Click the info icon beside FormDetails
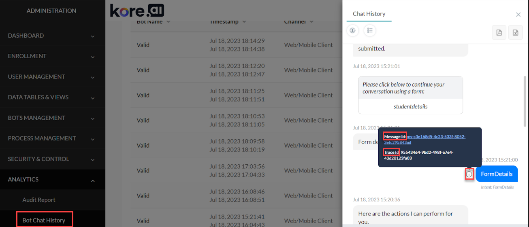 [x=469, y=174]
